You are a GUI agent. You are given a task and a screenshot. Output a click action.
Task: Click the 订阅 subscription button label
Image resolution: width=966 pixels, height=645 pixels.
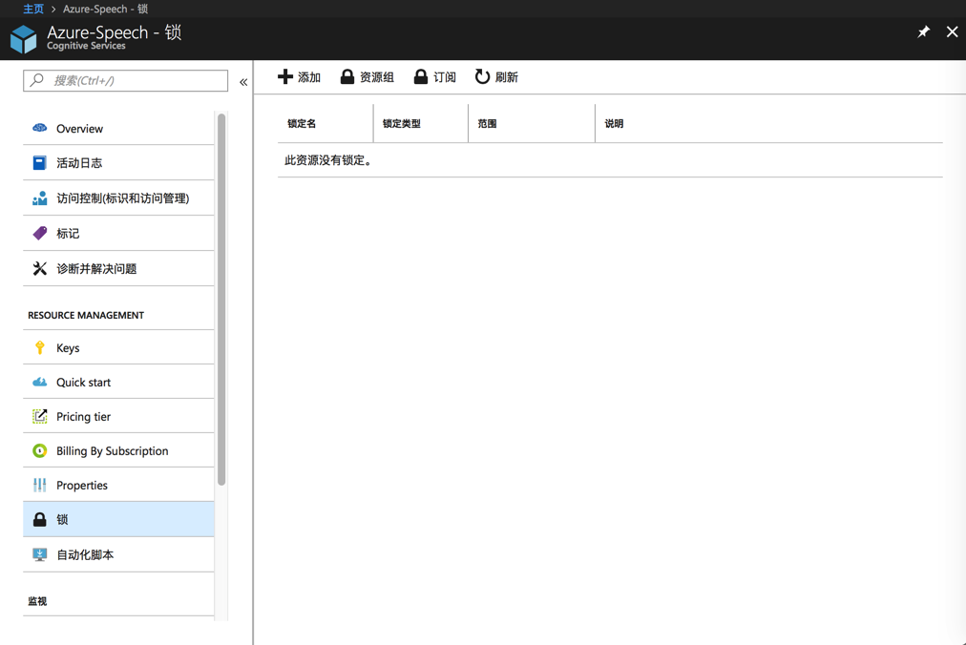(445, 77)
